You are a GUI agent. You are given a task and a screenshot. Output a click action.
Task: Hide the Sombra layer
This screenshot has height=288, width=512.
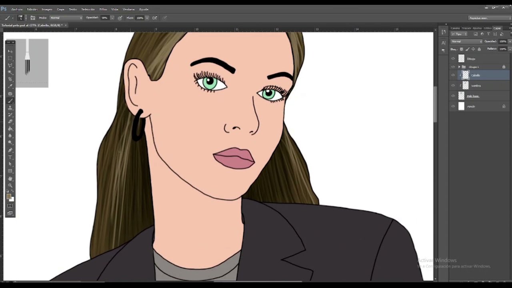[453, 86]
